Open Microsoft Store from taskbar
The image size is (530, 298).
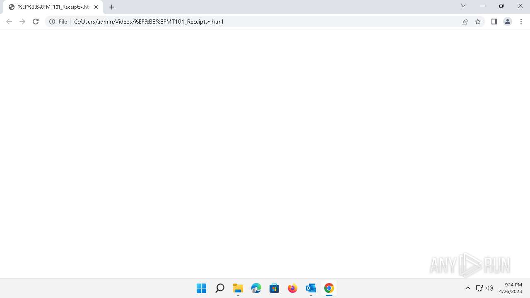[275, 288]
